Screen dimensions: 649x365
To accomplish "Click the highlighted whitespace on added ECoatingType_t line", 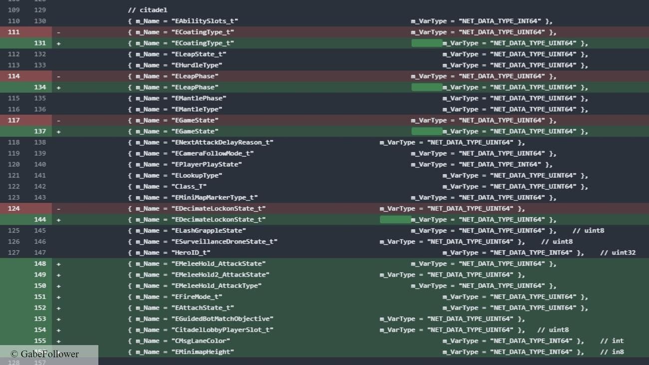I will tap(426, 43).
